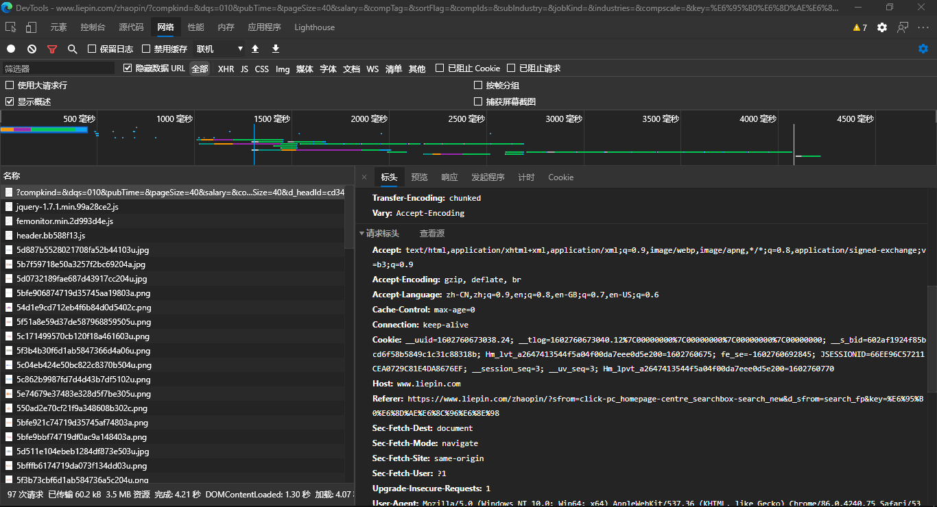Open Cookie tab in request details
This screenshot has width=937, height=507.
tap(560, 177)
